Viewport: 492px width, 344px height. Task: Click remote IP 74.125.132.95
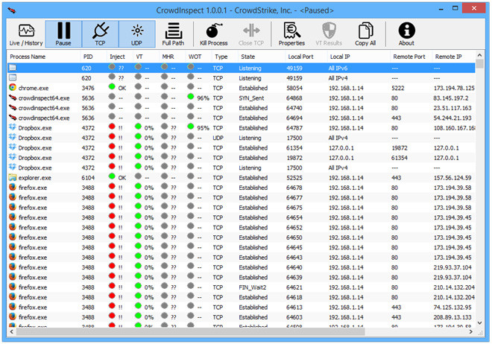(x=452, y=308)
